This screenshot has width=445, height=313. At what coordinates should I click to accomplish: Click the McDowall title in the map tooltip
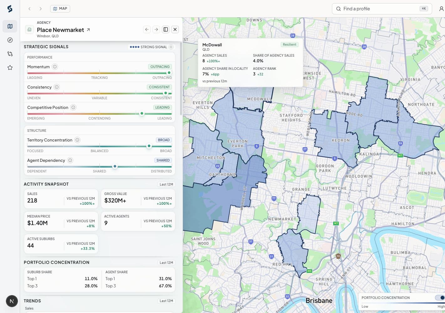[x=212, y=45]
